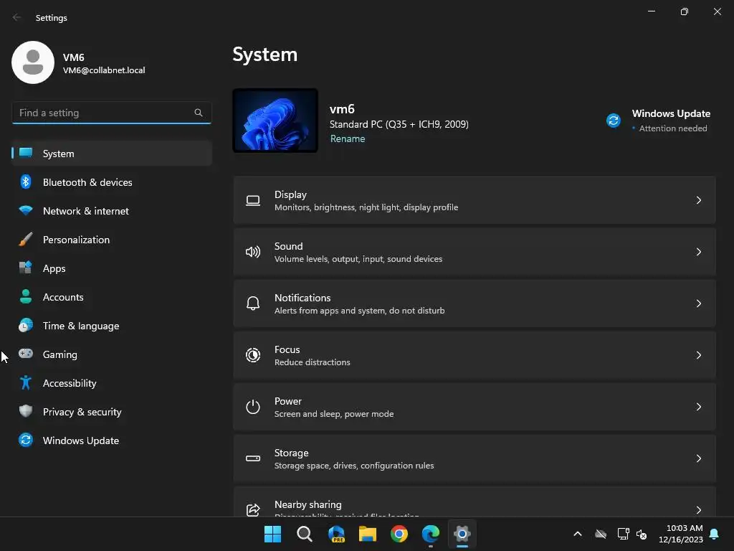Click the Notifications bell icon in list
This screenshot has height=551, width=734.
253,303
